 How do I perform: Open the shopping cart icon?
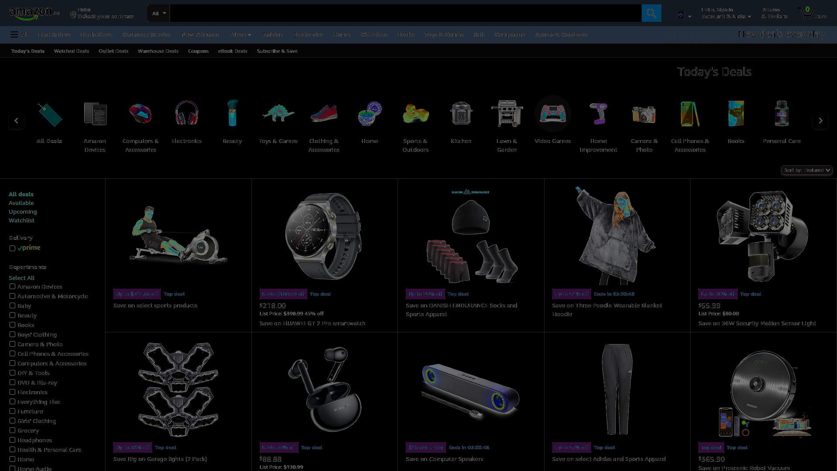812,13
